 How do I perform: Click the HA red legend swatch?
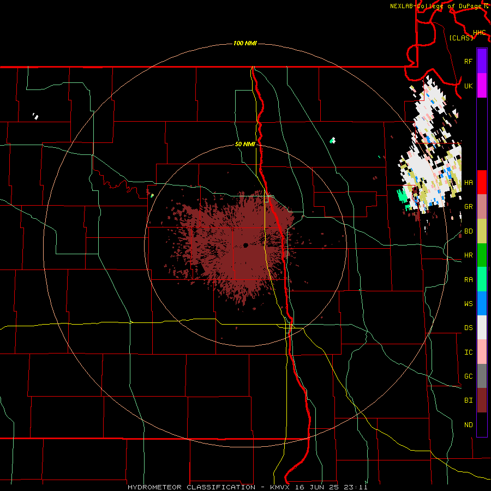tap(482, 182)
